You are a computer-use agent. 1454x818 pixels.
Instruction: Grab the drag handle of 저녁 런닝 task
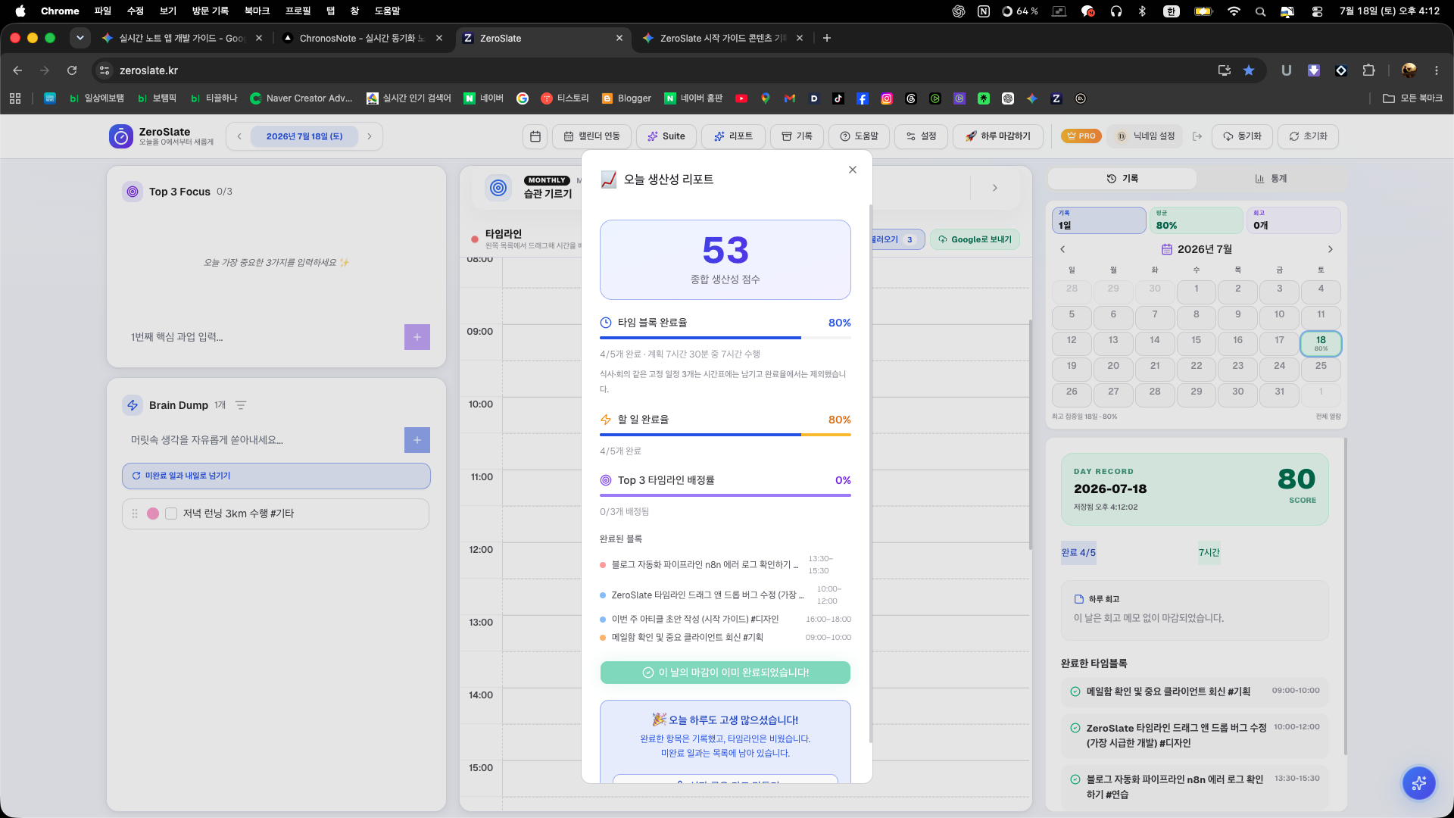pos(135,514)
